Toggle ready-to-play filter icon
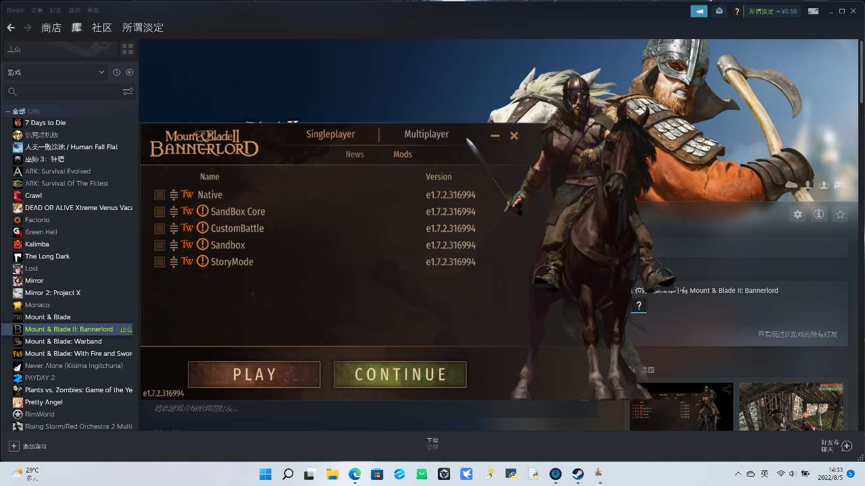This screenshot has width=865, height=486. click(130, 72)
